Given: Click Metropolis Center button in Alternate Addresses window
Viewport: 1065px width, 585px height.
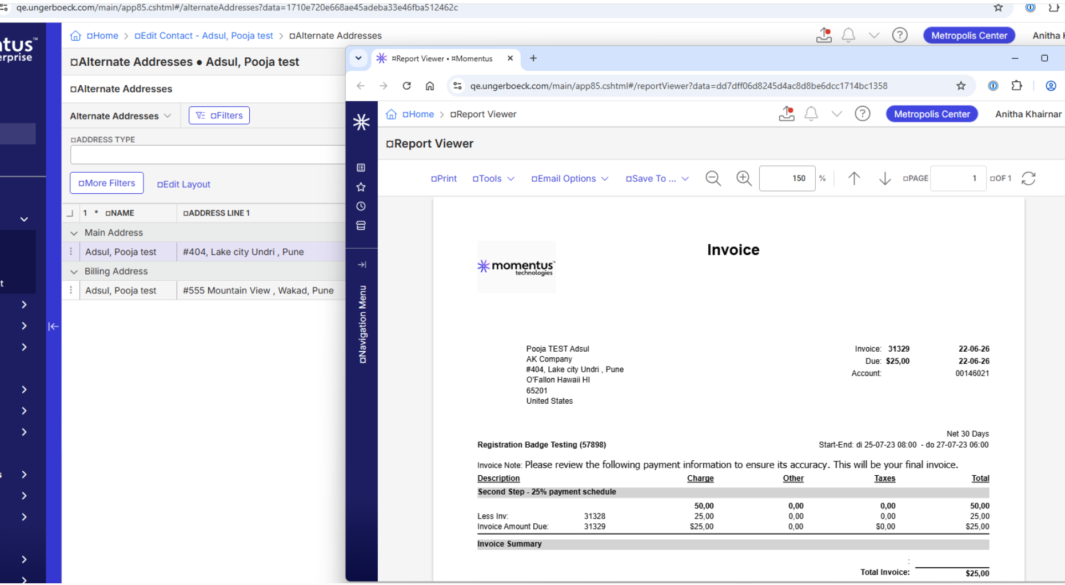Looking at the screenshot, I should [x=970, y=35].
